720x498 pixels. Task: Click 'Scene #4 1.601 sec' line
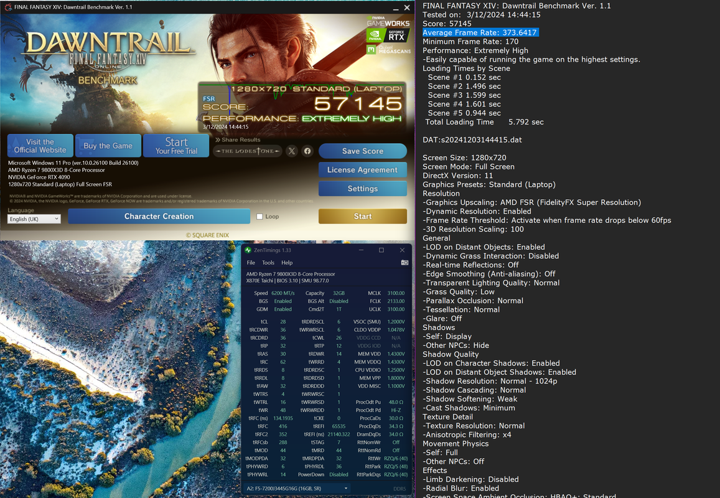[464, 105]
